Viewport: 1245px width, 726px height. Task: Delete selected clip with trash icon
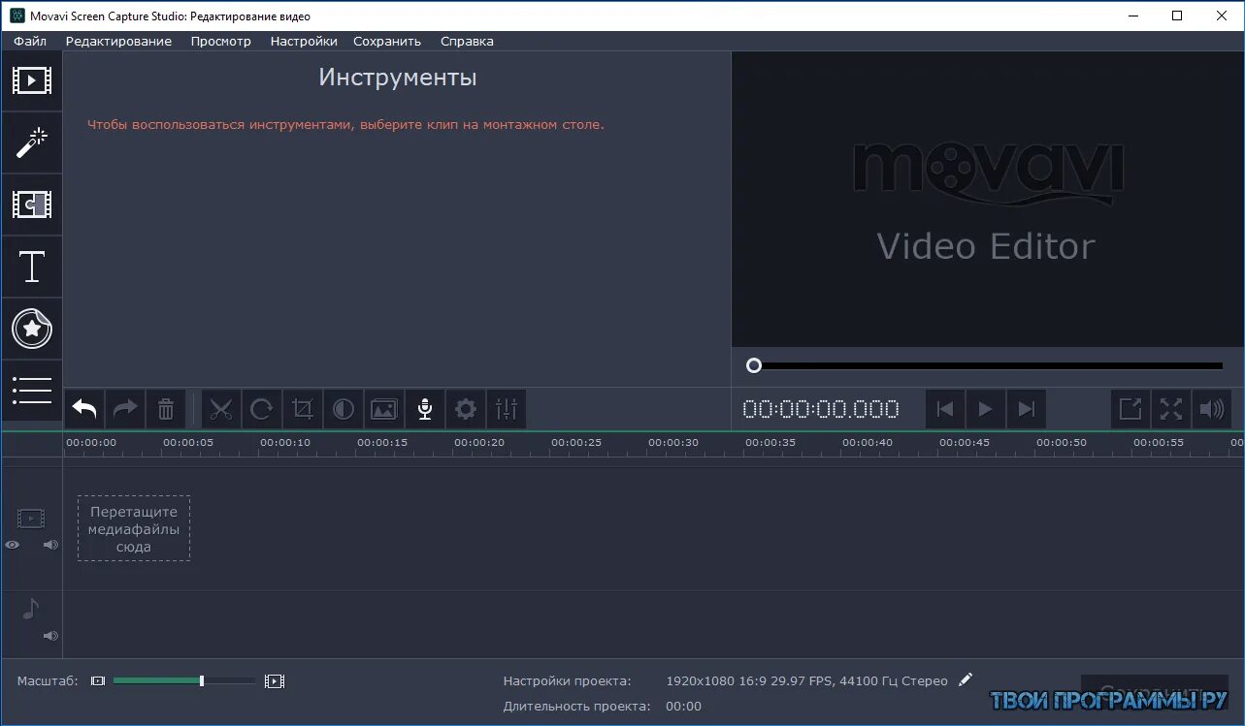pyautogui.click(x=166, y=409)
